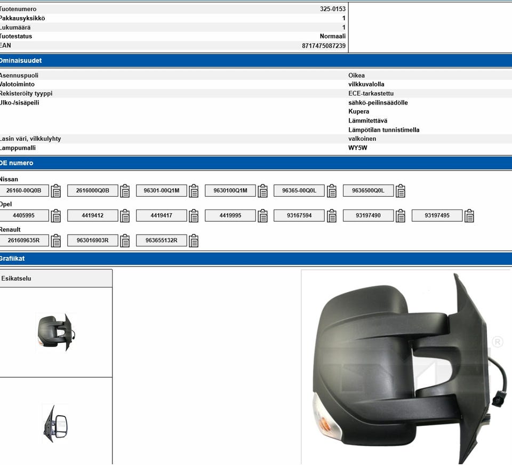The height and width of the screenshot is (467, 512).
Task: Copy Nissan number 2616000Q0B with clipboard icon
Action: 125,191
